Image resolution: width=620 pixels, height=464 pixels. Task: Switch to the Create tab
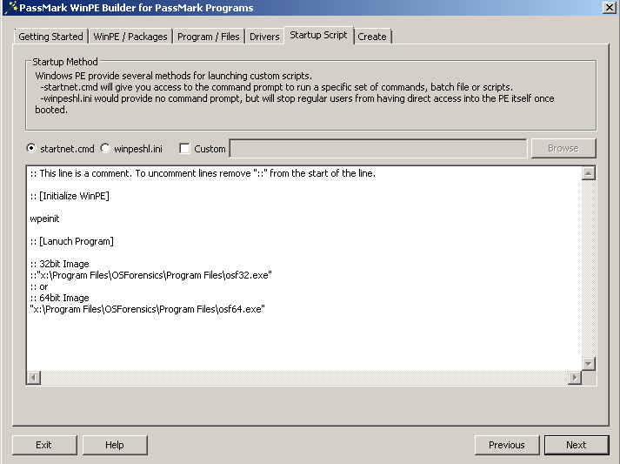372,37
